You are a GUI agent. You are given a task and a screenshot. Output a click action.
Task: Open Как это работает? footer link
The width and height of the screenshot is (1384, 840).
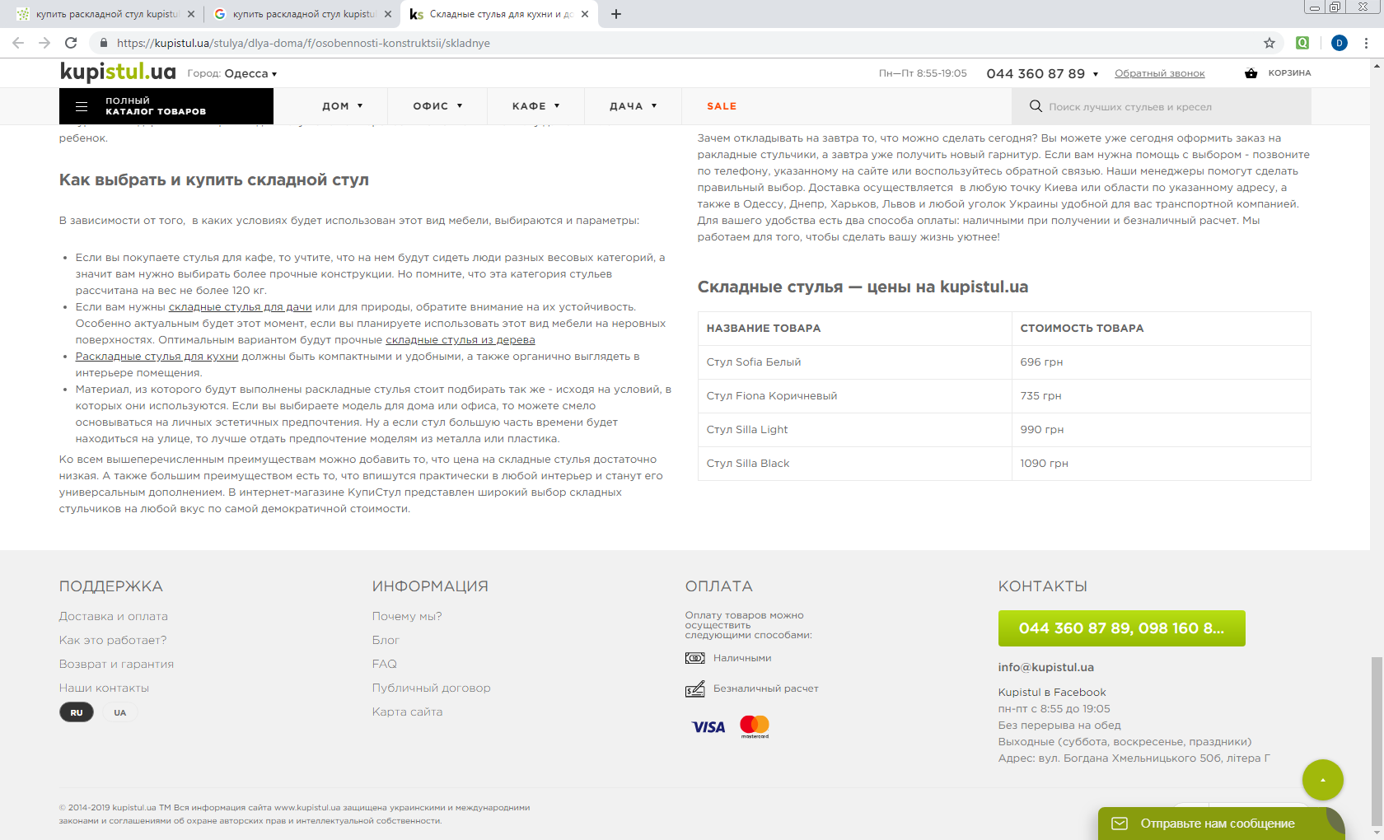[113, 640]
